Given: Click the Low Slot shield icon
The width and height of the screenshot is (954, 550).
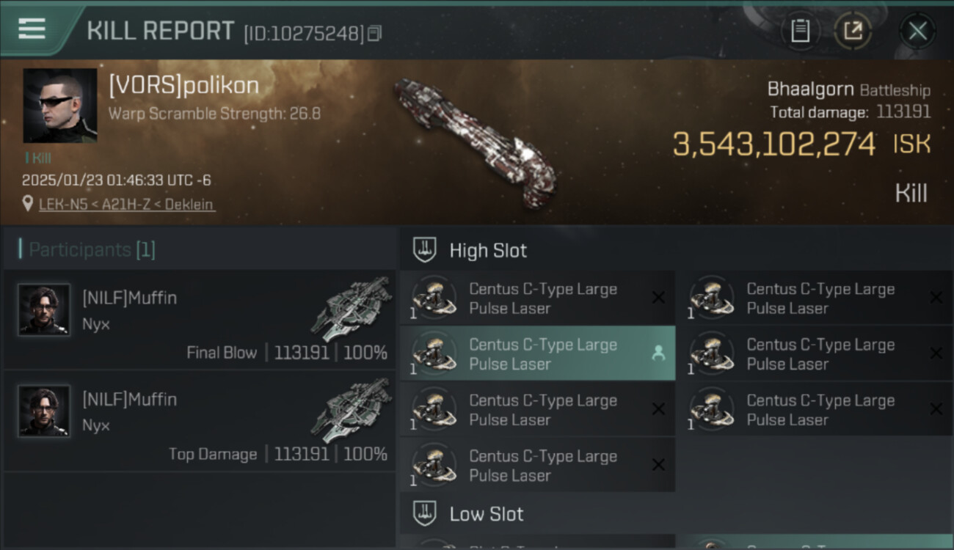Looking at the screenshot, I should (x=425, y=513).
